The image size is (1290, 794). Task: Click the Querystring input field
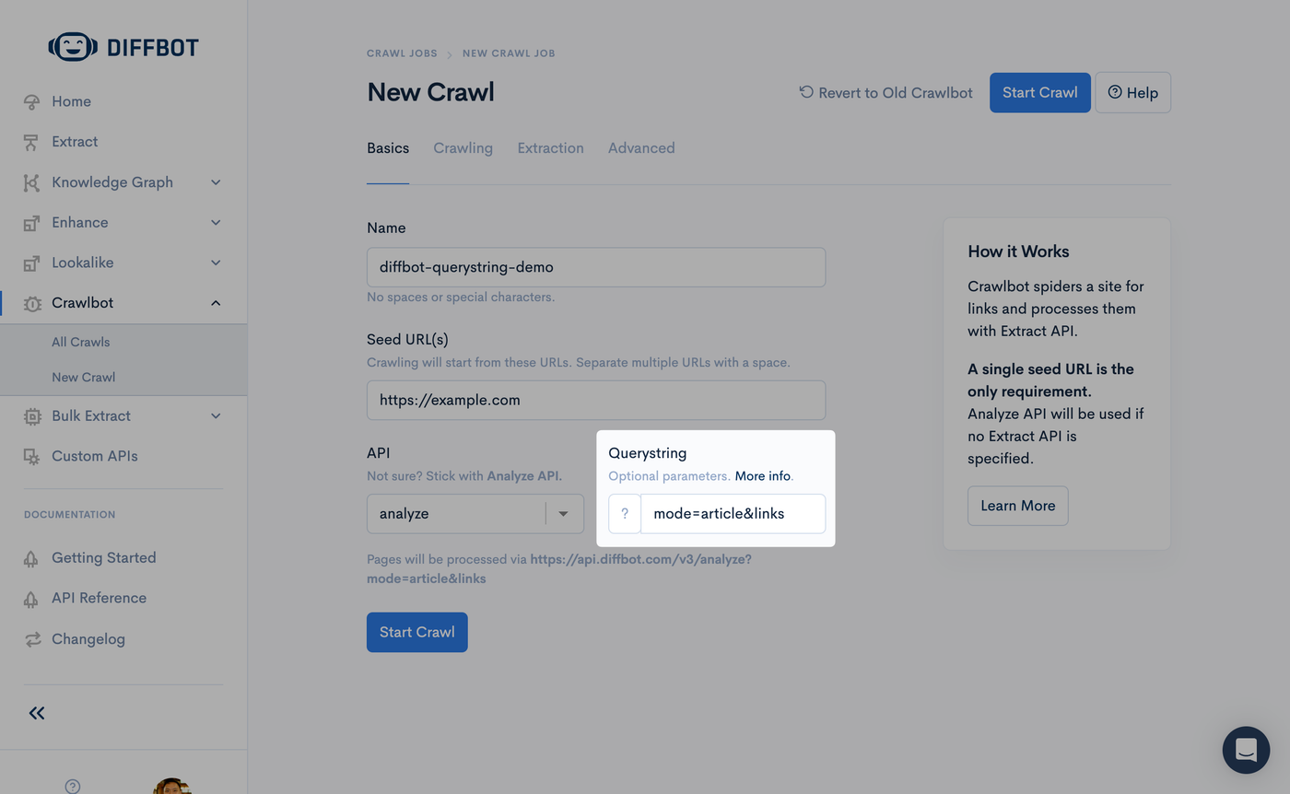click(733, 514)
